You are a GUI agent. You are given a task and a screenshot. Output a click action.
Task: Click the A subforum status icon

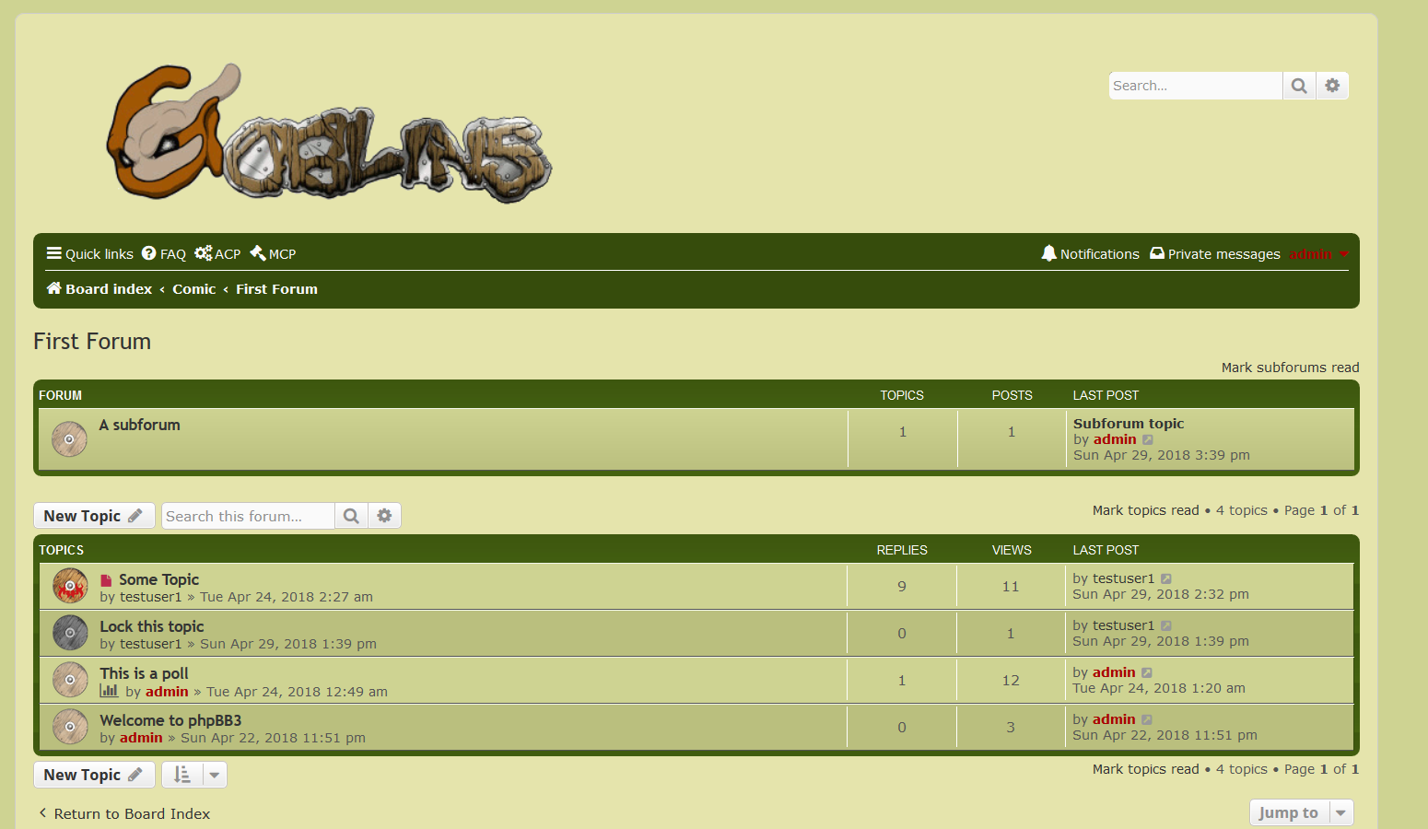click(69, 439)
